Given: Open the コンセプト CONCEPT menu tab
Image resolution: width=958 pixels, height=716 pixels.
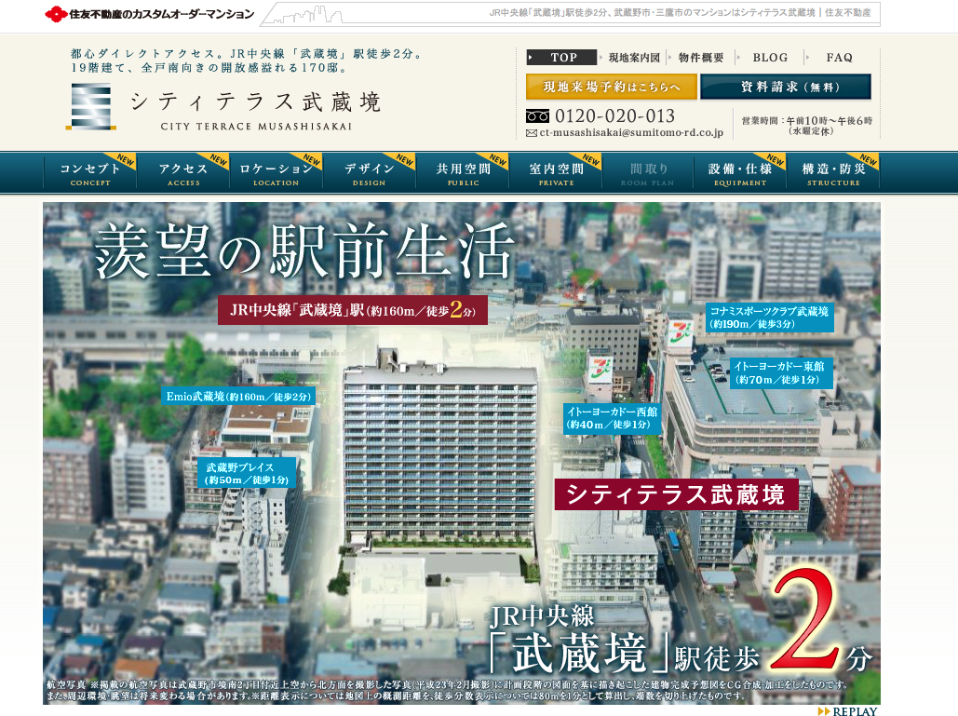Looking at the screenshot, I should 89,173.
